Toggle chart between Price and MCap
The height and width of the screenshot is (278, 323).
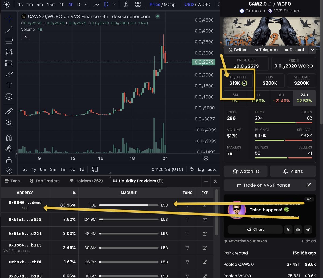point(162,5)
